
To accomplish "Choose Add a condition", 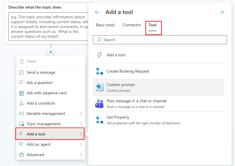I will [51, 103].
